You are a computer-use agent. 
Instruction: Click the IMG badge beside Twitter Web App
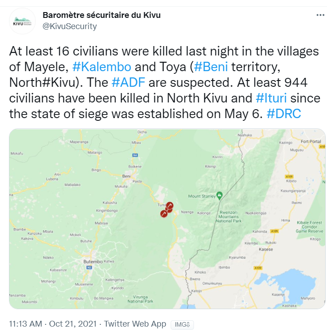[181, 324]
